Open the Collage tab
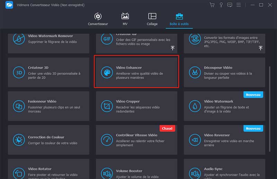Viewport: 277px width, 179px height. point(152,19)
